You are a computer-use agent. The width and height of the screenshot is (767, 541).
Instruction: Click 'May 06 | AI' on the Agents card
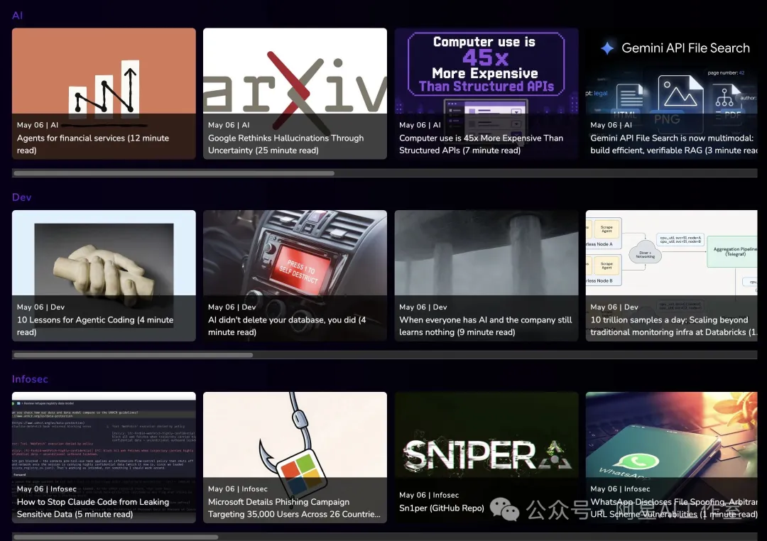[x=38, y=125]
